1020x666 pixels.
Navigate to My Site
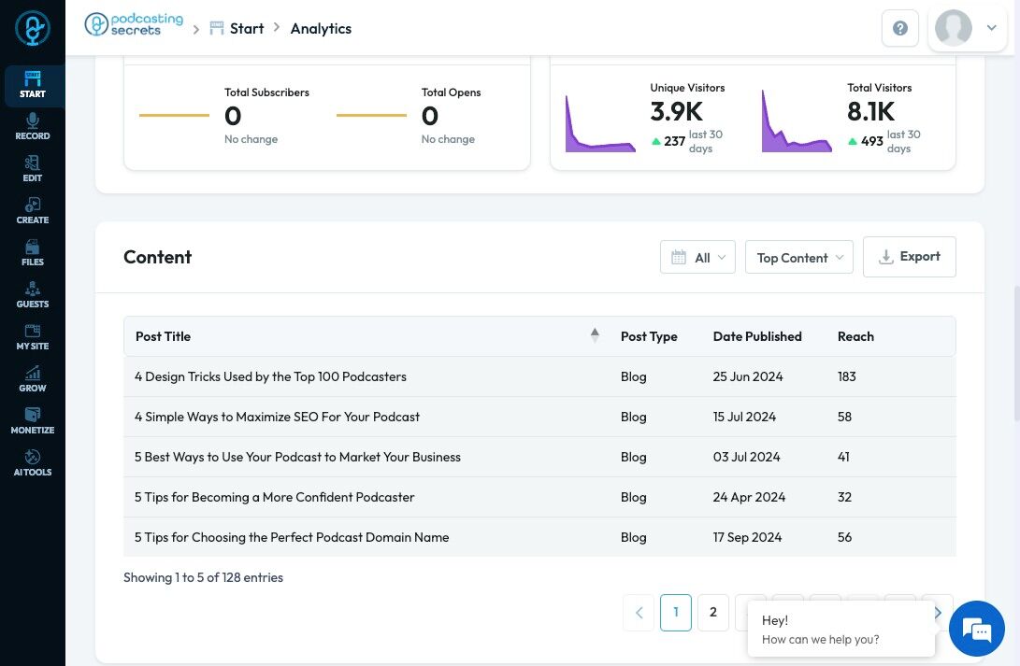[33, 337]
